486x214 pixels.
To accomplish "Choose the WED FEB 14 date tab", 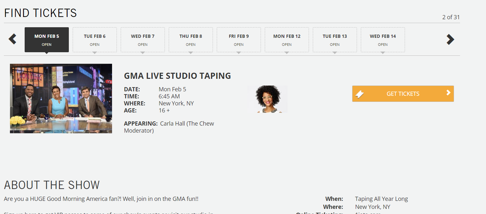I will 383,40.
